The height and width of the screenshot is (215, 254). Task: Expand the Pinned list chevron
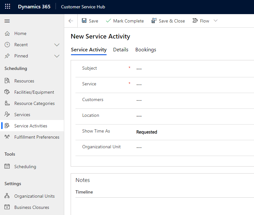tap(57, 56)
